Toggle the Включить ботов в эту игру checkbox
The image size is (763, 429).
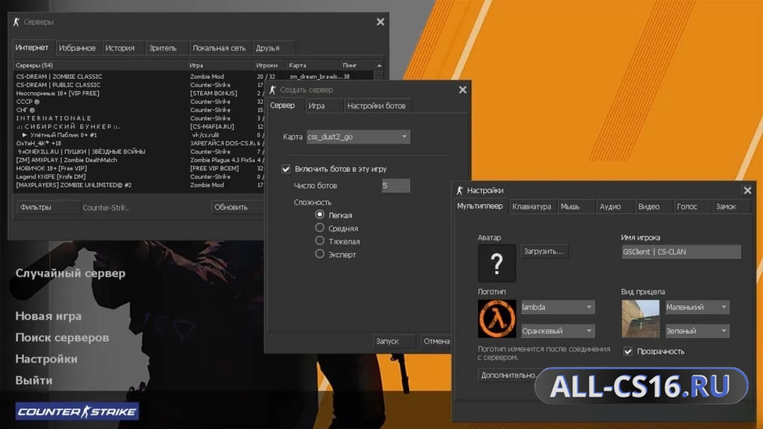pyautogui.click(x=286, y=169)
